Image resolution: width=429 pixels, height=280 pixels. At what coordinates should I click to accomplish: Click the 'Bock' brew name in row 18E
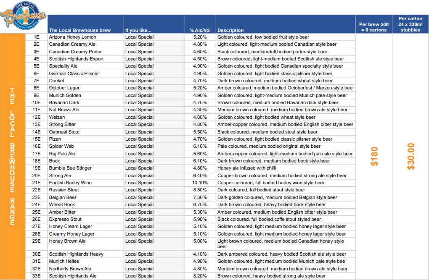(54, 161)
